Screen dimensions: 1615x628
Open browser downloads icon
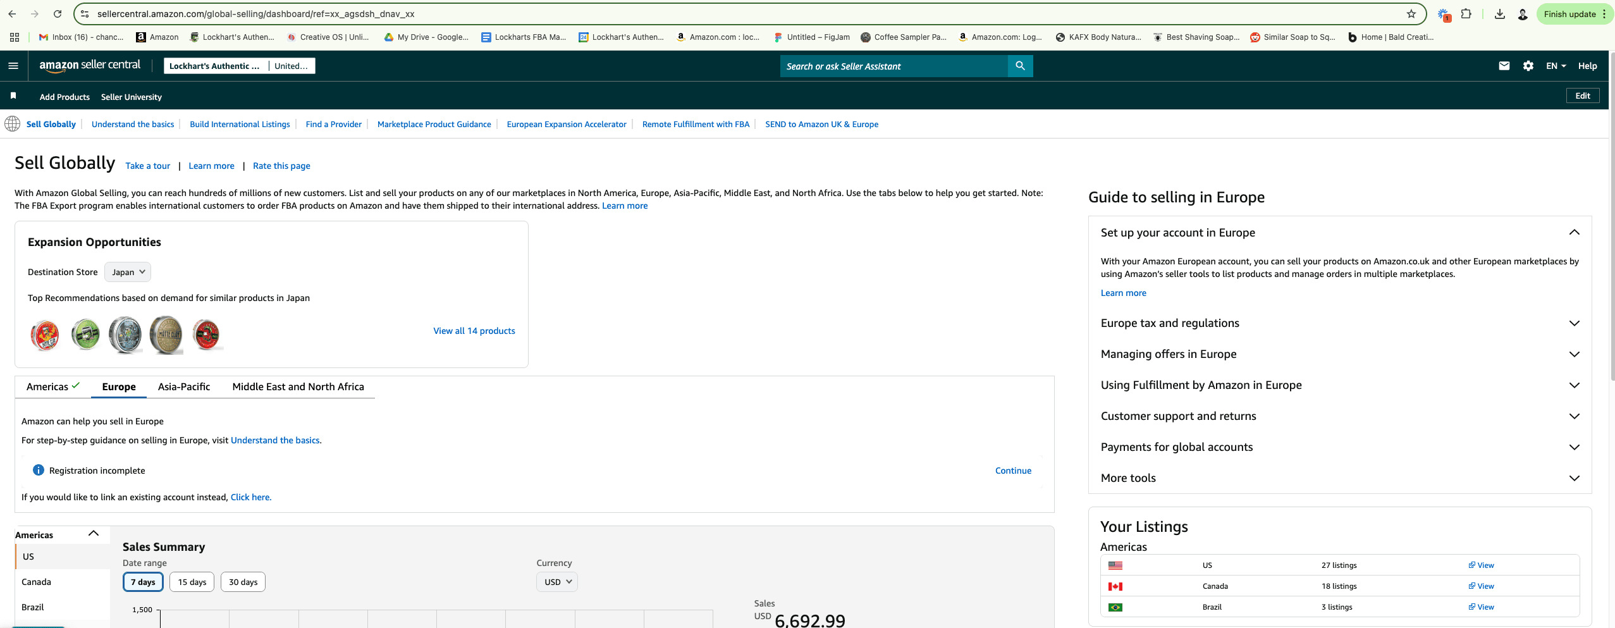click(x=1499, y=14)
